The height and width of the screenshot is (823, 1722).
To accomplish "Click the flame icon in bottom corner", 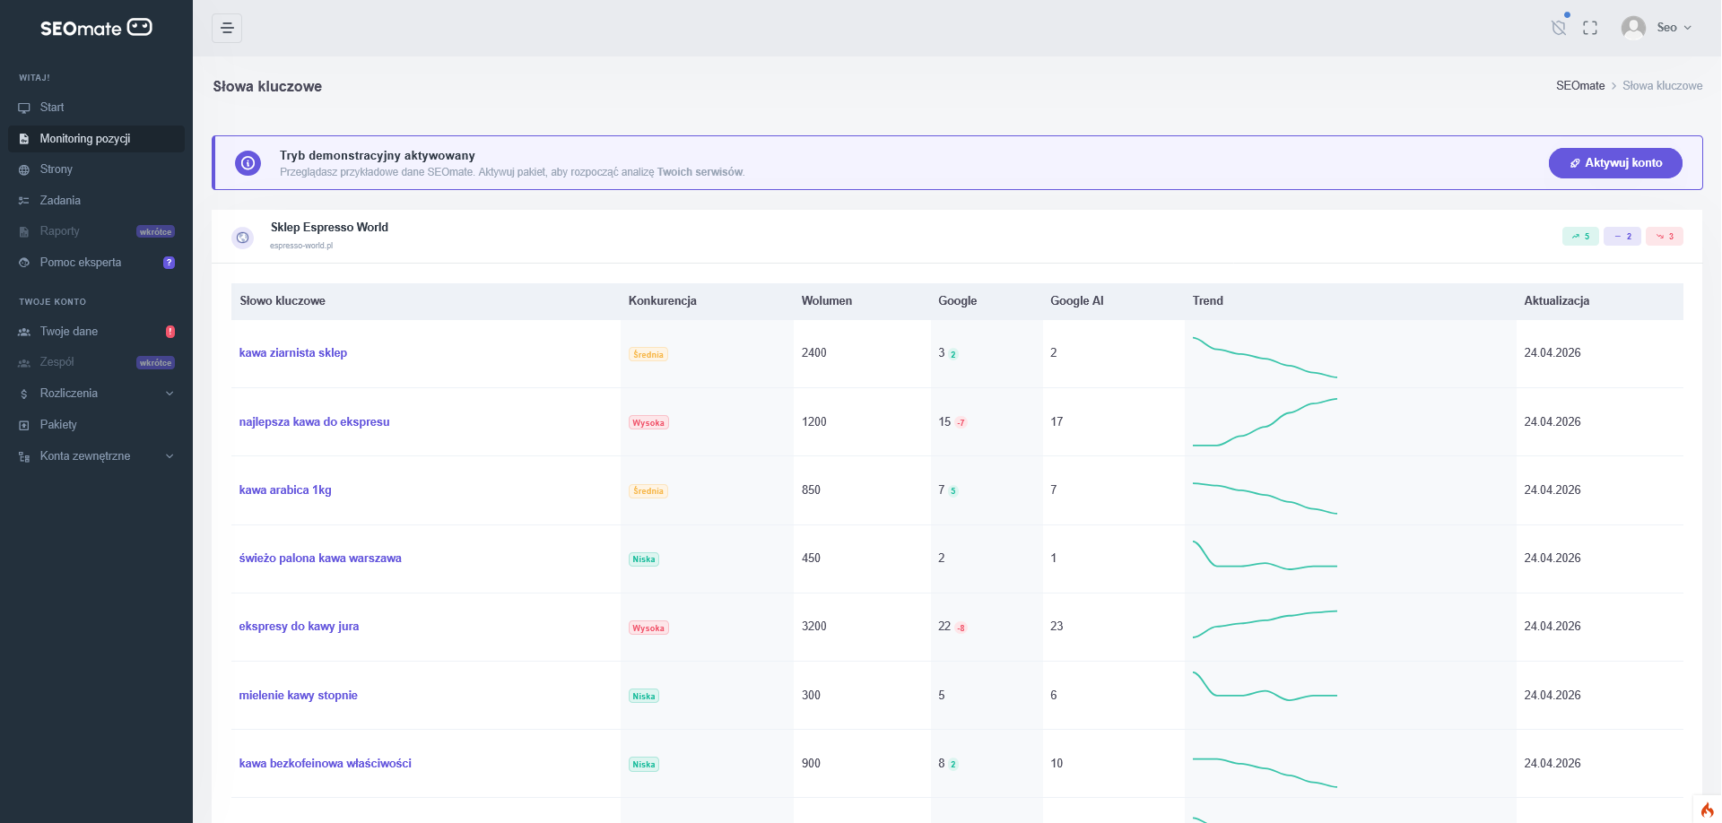I will tap(1707, 810).
